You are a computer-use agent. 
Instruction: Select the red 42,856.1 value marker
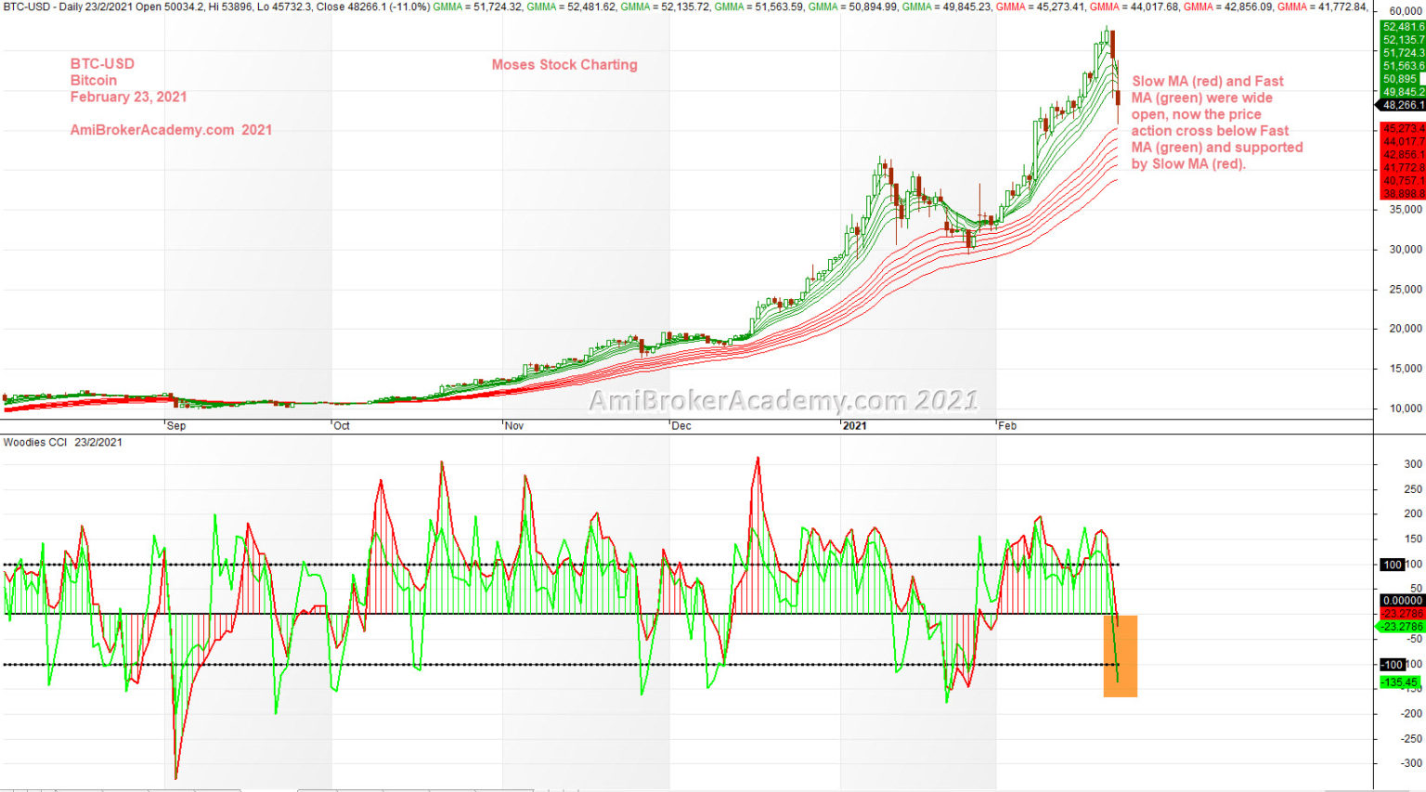click(x=1403, y=155)
